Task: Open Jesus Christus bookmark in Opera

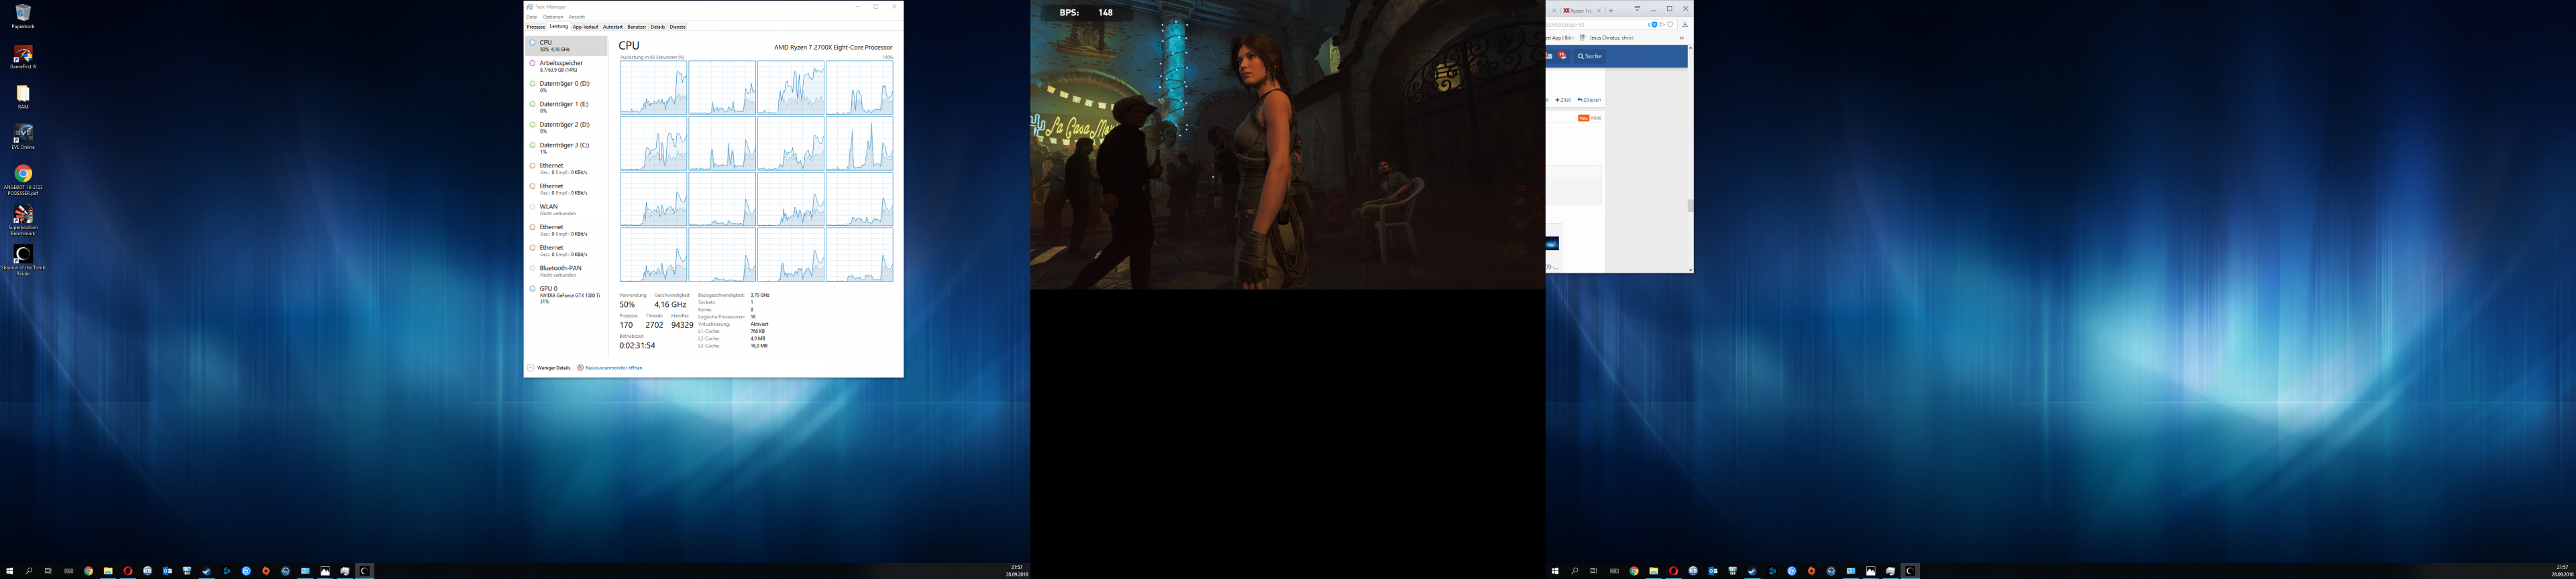Action: [x=1608, y=38]
